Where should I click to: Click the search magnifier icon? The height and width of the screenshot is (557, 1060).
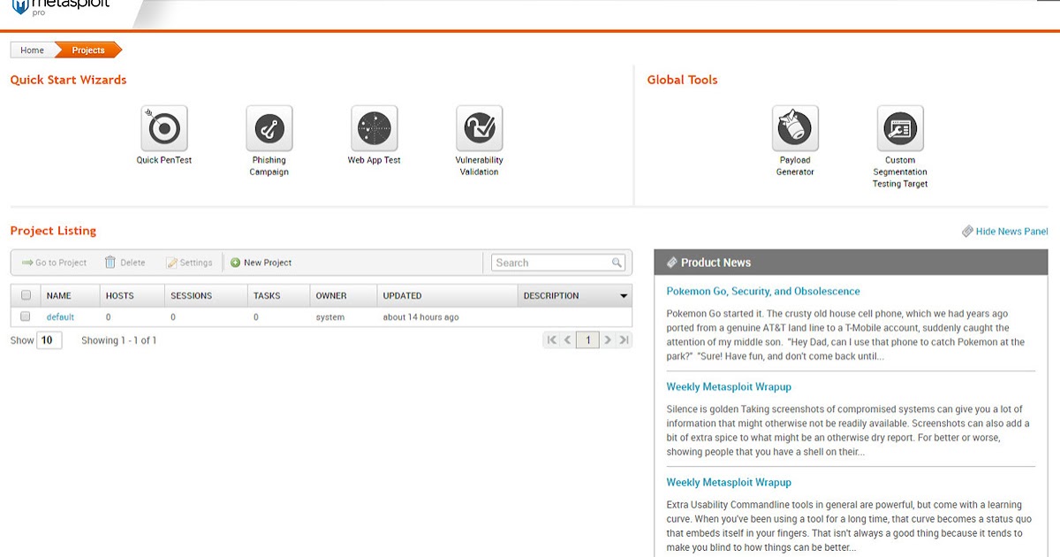point(617,263)
